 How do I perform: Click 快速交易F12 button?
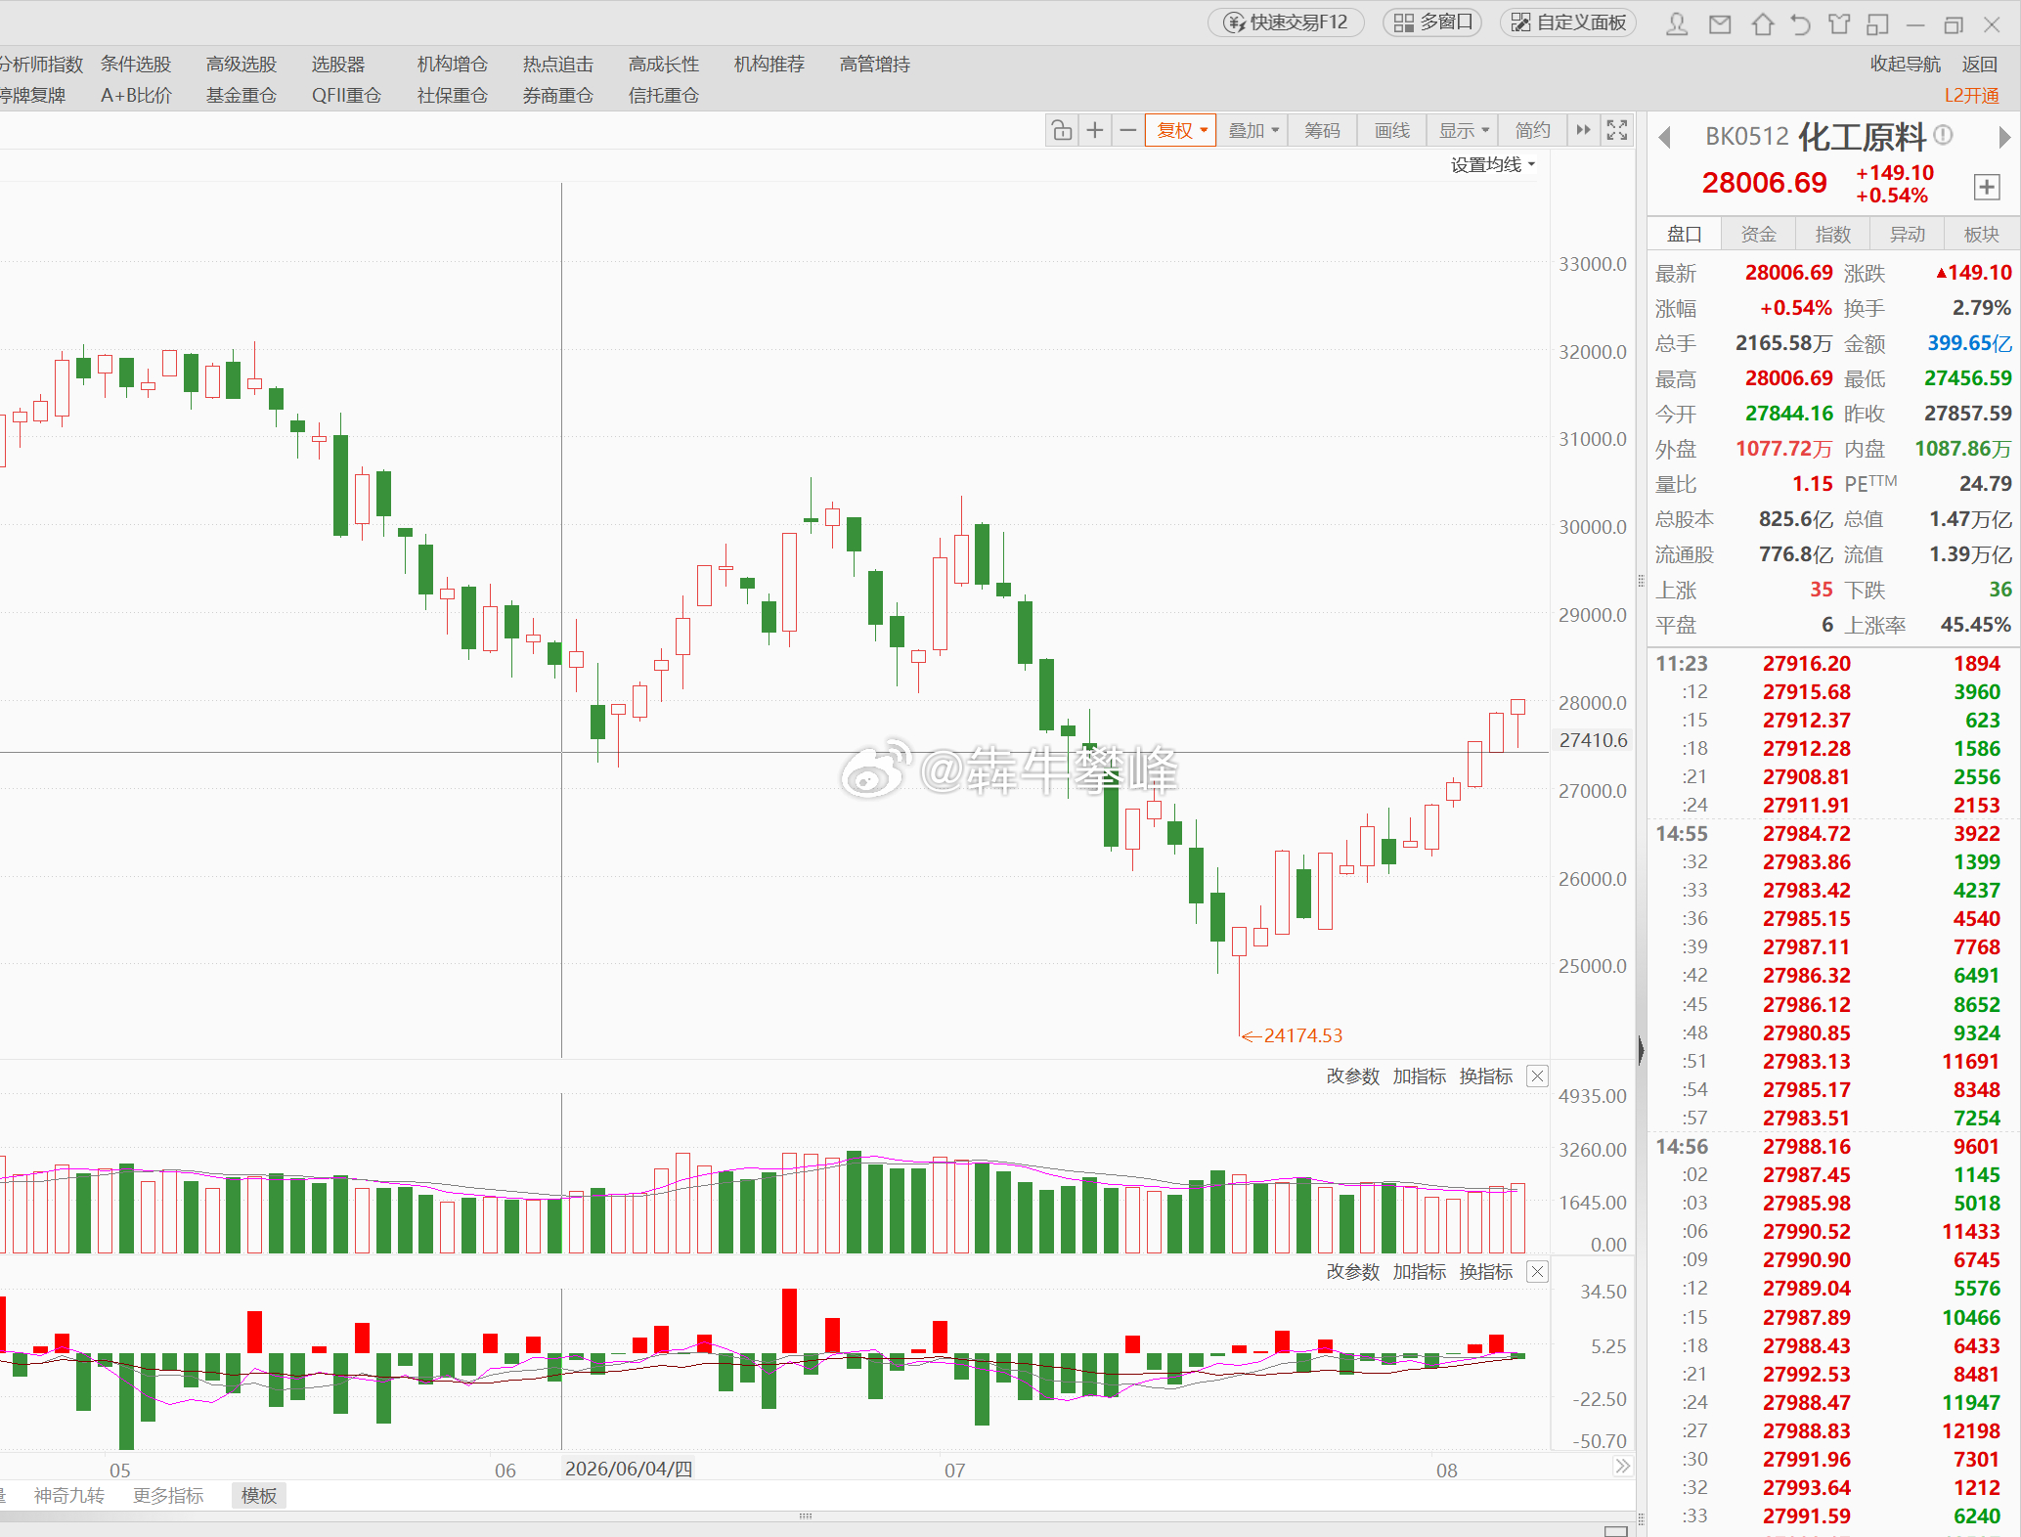click(x=1287, y=22)
